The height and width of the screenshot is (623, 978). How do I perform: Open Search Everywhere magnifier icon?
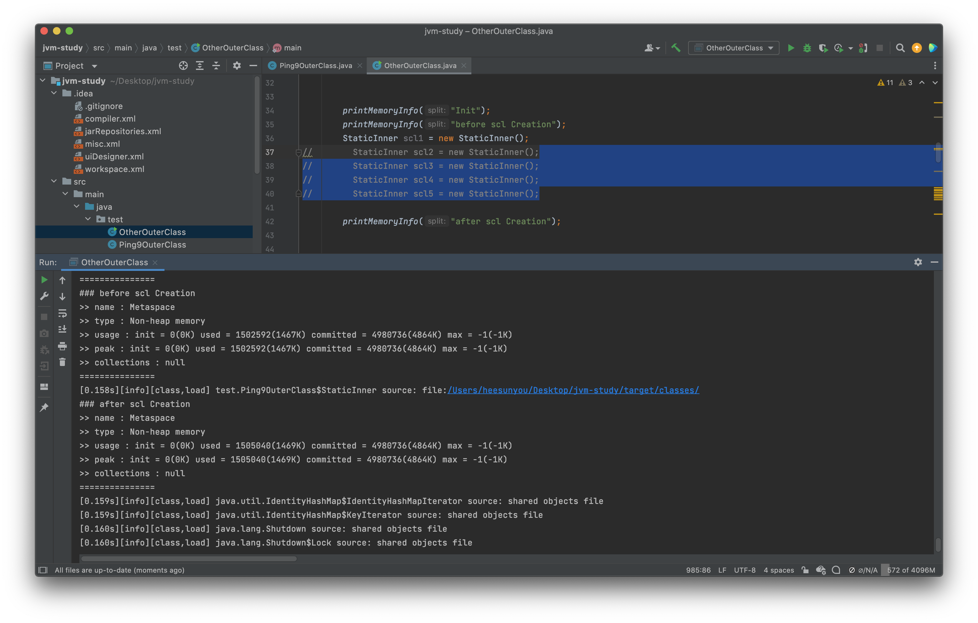(900, 48)
